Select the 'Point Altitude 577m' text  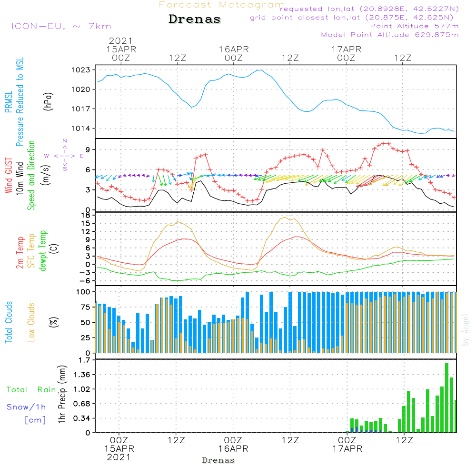tap(415, 26)
